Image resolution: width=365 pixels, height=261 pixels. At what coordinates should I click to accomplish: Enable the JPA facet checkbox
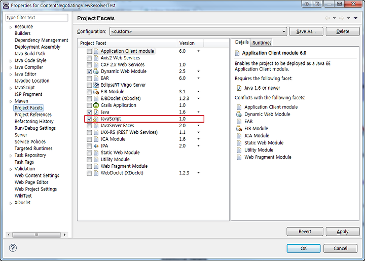(x=89, y=146)
